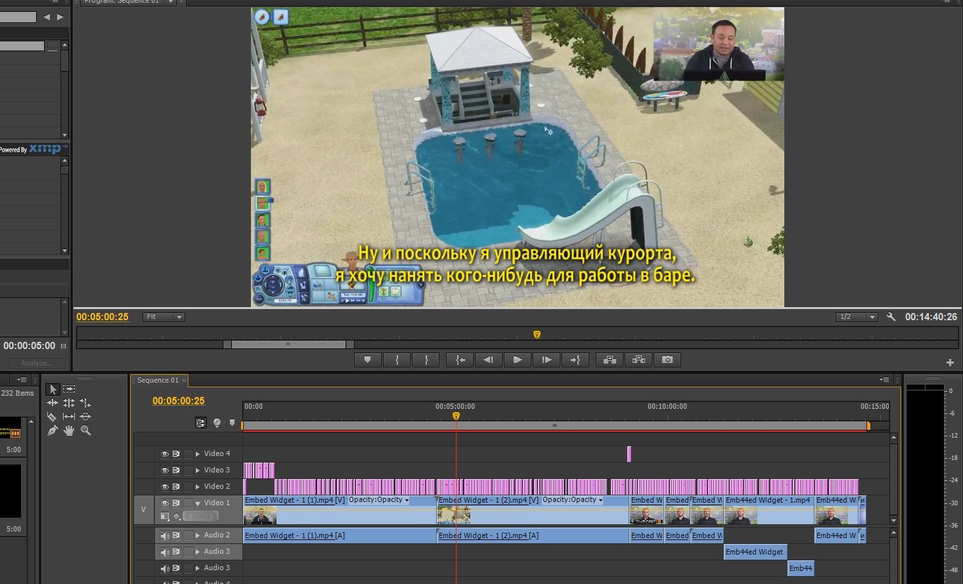Select the Track Select tool
This screenshot has height=584, width=963.
[x=69, y=389]
